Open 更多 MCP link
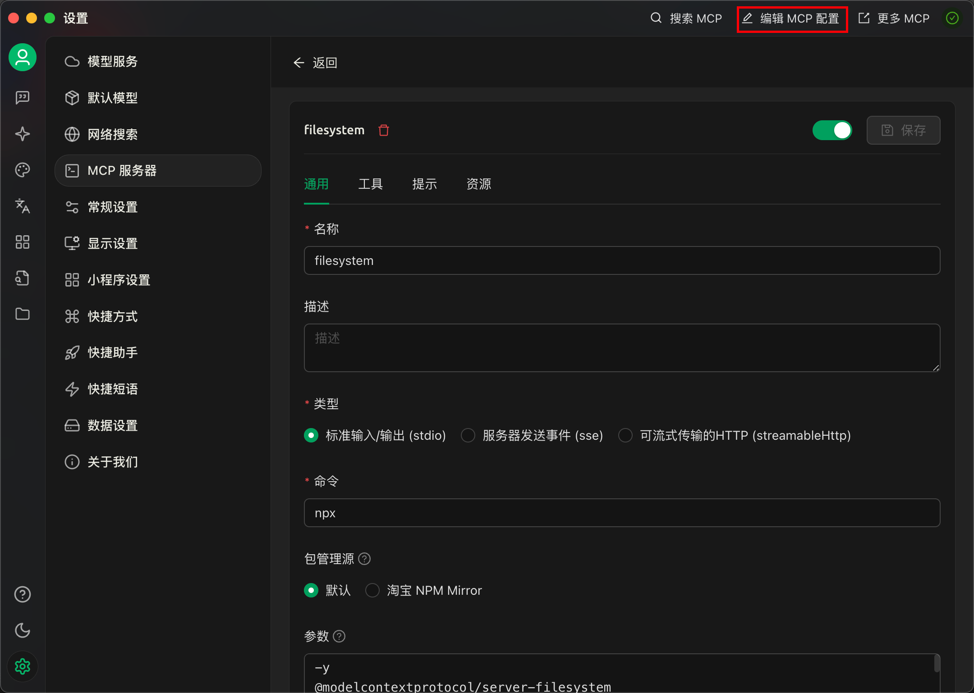974x693 pixels. click(x=894, y=18)
